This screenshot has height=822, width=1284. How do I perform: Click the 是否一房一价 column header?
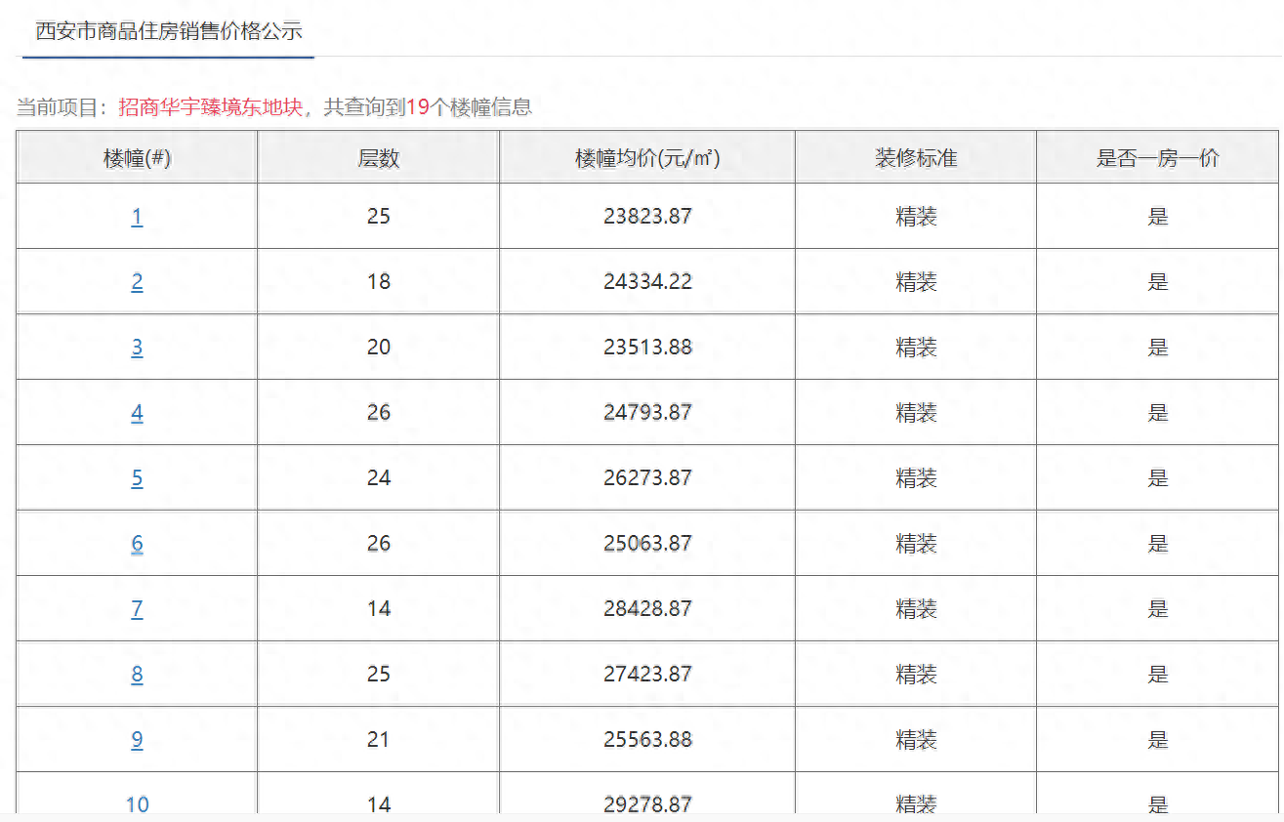1158,158
